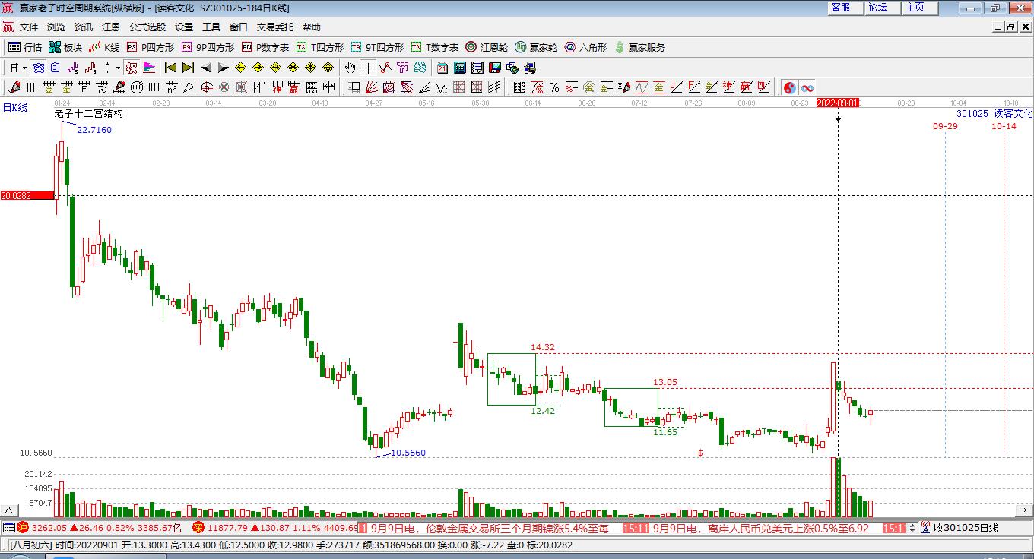
Task: Select the hand pan tool
Action: [x=350, y=68]
